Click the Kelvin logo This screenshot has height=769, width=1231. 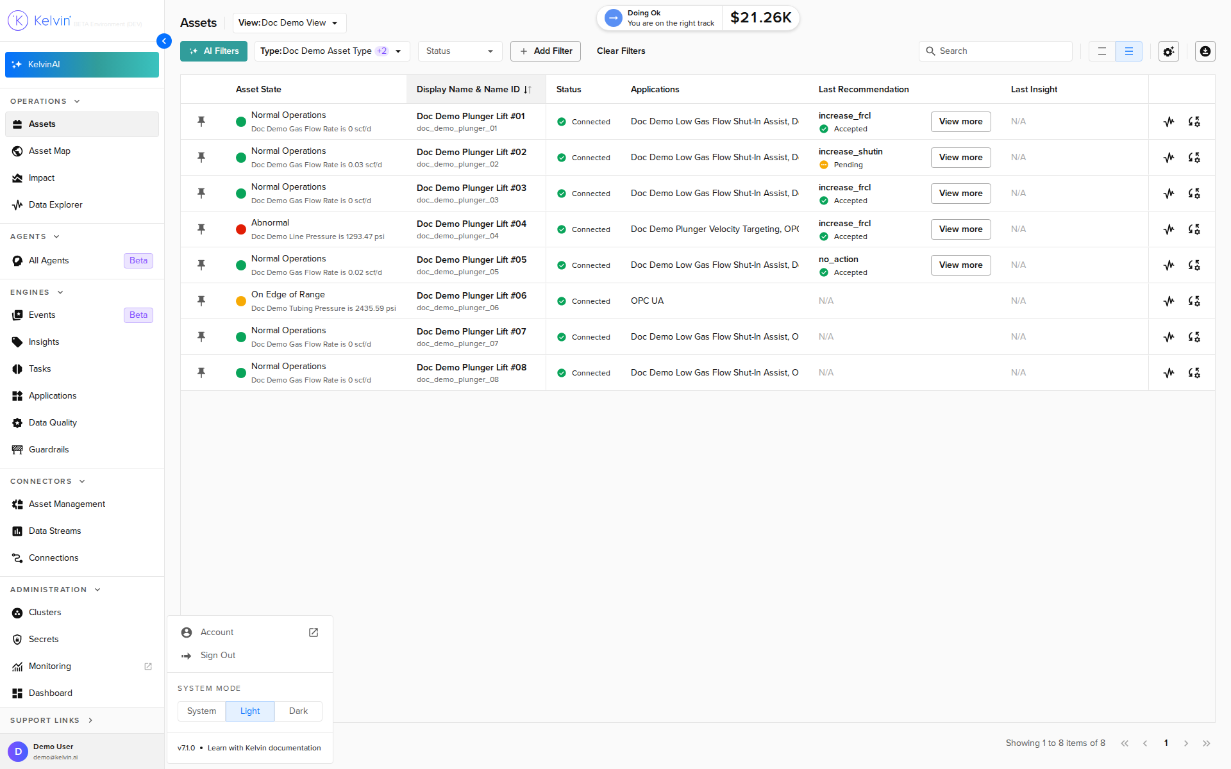(40, 21)
